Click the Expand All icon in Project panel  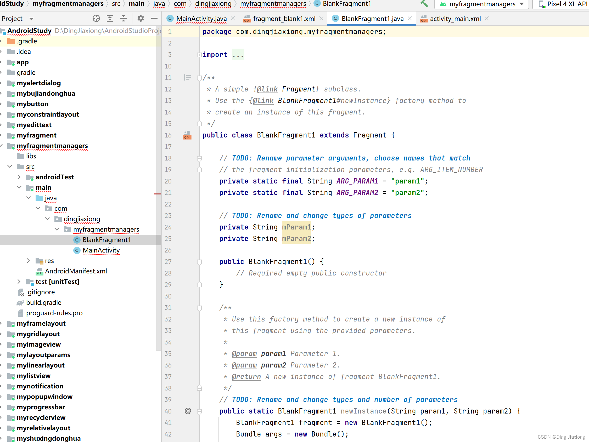point(110,18)
